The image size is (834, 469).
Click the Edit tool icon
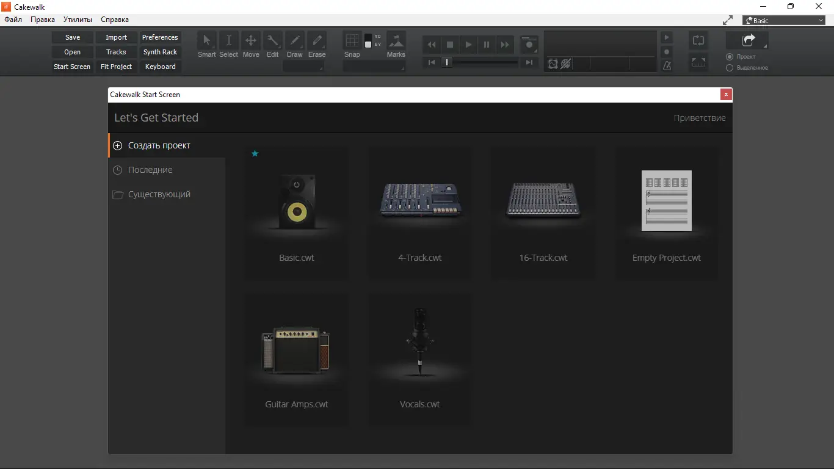click(x=272, y=41)
